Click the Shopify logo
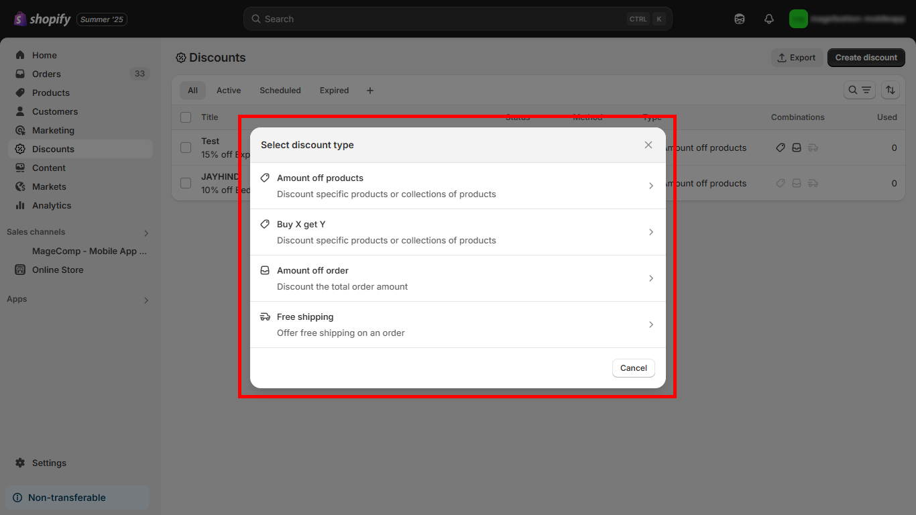 click(42, 19)
